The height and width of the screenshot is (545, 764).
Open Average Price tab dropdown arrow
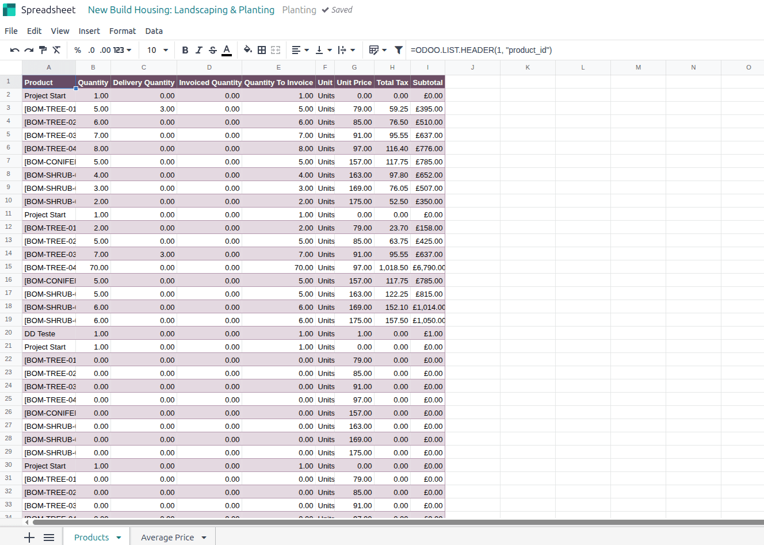pyautogui.click(x=204, y=538)
